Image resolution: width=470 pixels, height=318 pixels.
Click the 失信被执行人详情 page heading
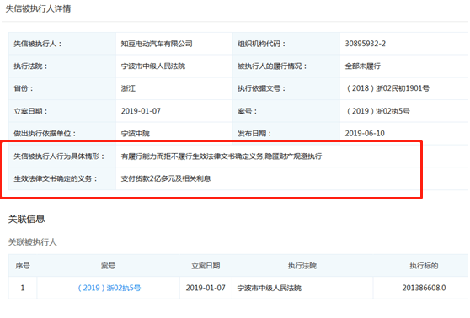click(38, 8)
